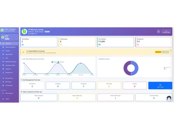Click the question icon in Total Enquiries
The height and width of the screenshot is (130, 174).
[61, 45]
